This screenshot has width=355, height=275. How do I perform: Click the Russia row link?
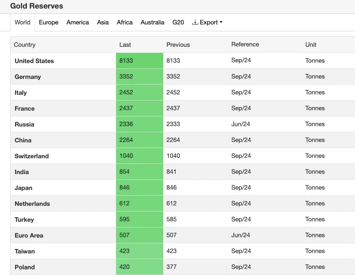(24, 124)
